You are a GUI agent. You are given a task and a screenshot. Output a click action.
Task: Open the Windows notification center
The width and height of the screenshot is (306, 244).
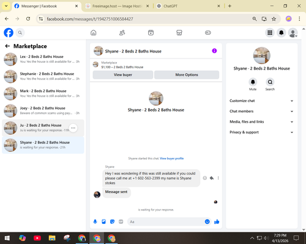point(296,238)
